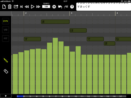The height and width of the screenshot is (98, 131).
Task: Tap measure 4 marker on ruler
Action: [x=117, y=13]
